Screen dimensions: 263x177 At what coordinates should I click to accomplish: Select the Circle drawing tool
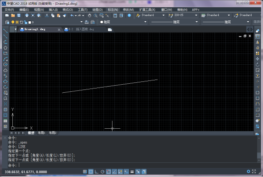pos(5,64)
